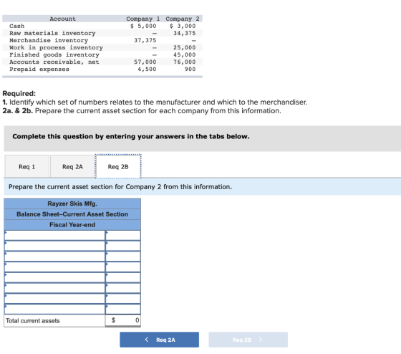Open second row account name dropdown
Screen dimensions: 401x354
tap(54, 246)
